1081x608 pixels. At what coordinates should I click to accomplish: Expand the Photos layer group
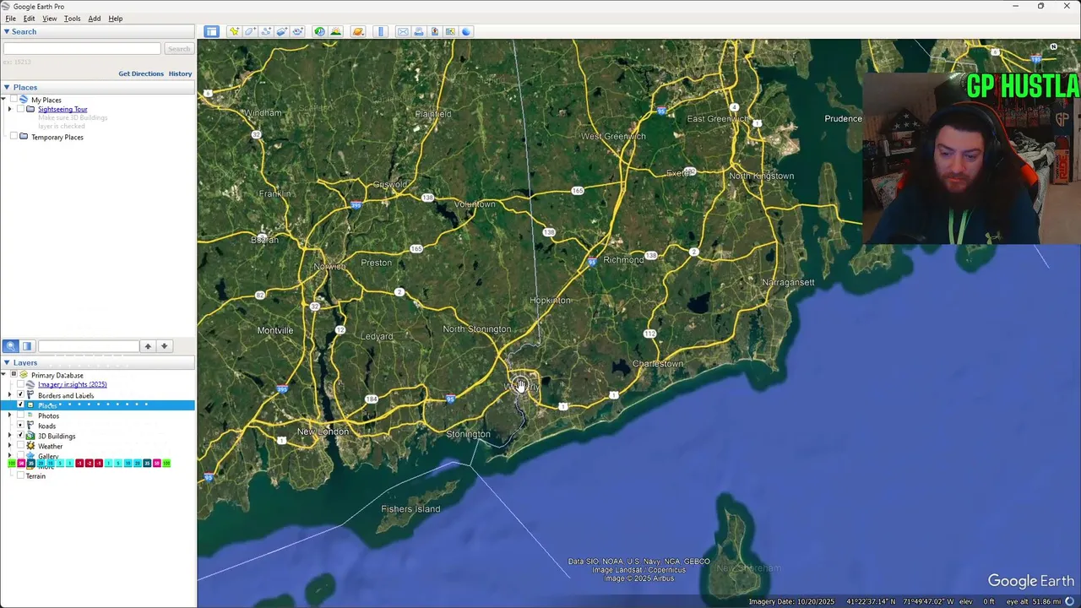(x=10, y=415)
